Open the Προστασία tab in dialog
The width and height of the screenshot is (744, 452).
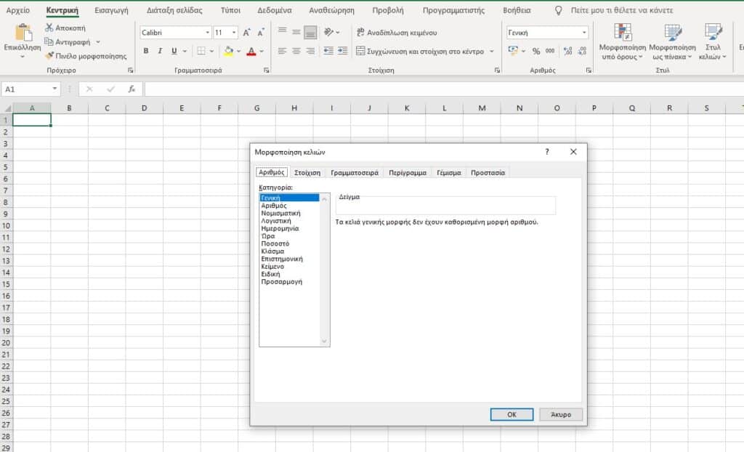488,173
